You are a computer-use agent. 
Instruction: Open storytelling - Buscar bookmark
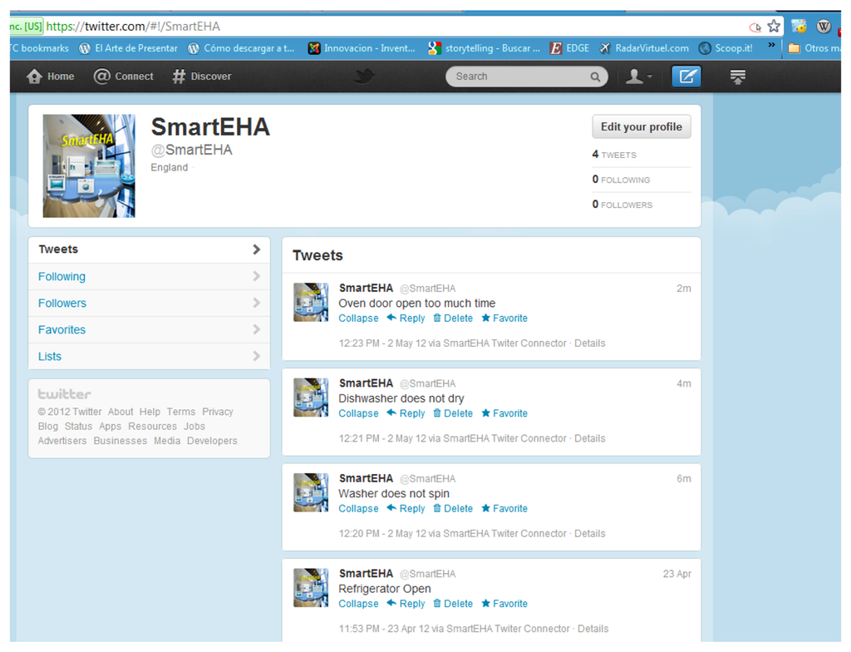pyautogui.click(x=485, y=48)
